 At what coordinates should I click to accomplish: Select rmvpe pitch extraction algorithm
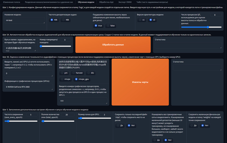pyautogui.click(x=66, y=79)
